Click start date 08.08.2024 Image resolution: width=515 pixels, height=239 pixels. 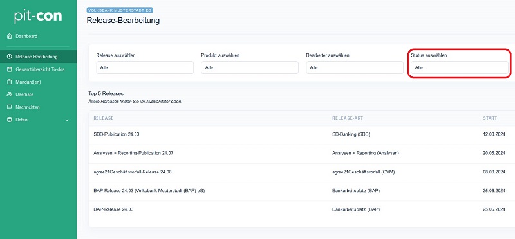tap(494, 172)
